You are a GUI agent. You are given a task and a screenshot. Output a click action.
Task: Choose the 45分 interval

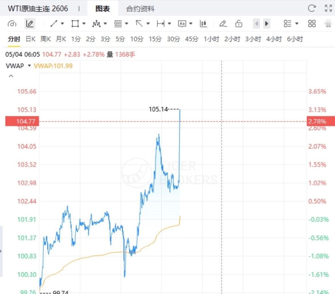(x=192, y=39)
